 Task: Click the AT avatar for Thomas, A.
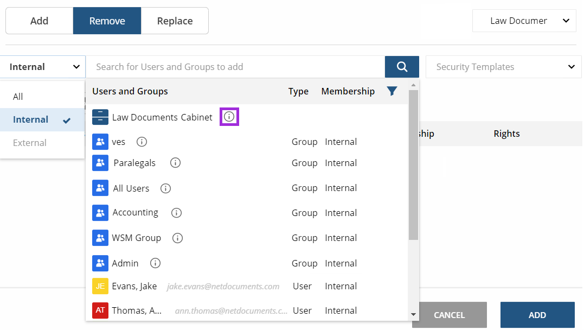tap(99, 310)
